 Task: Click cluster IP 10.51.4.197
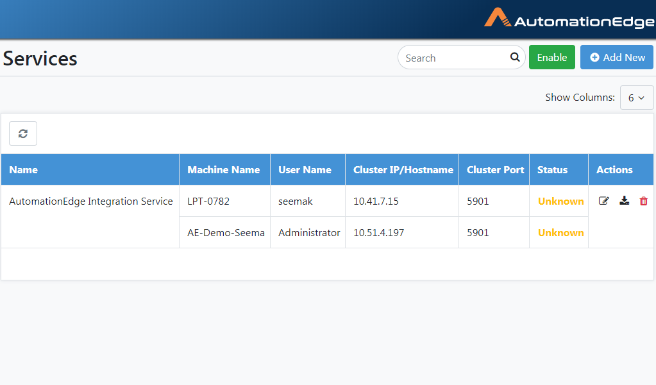click(378, 233)
